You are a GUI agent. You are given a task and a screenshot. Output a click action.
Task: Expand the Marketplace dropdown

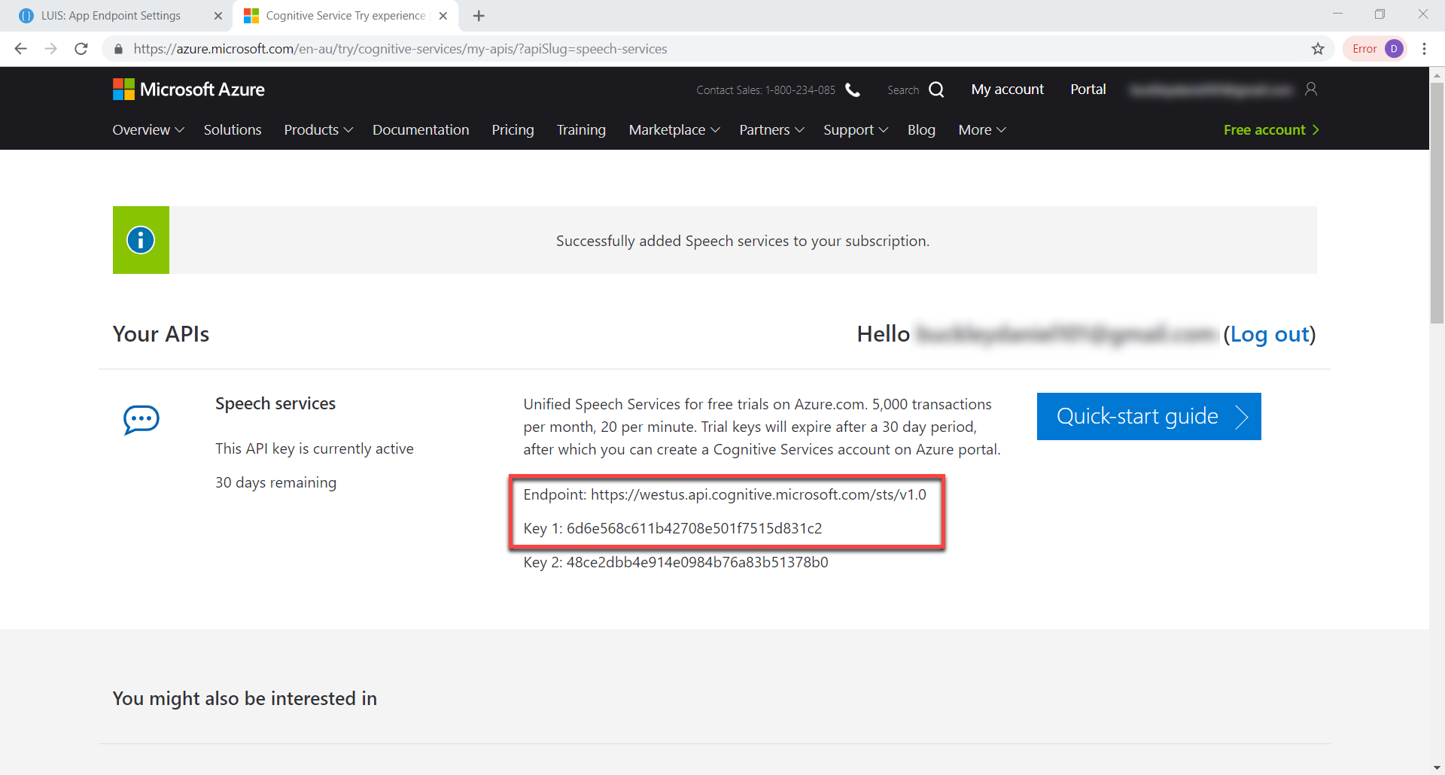point(674,130)
